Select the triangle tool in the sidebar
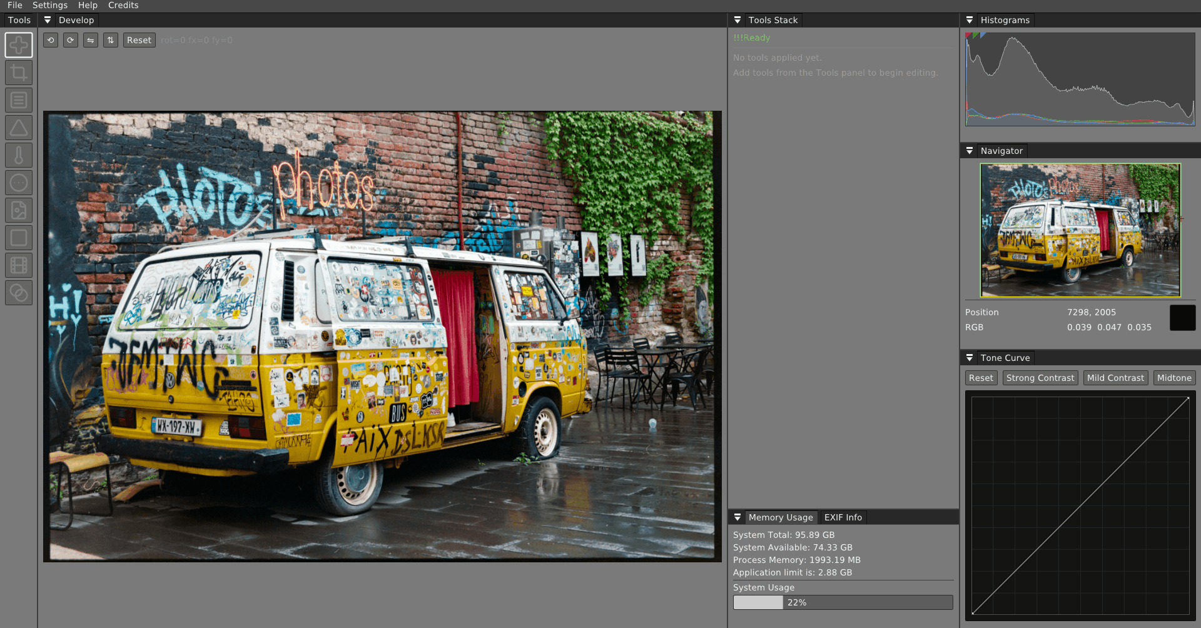 19,127
